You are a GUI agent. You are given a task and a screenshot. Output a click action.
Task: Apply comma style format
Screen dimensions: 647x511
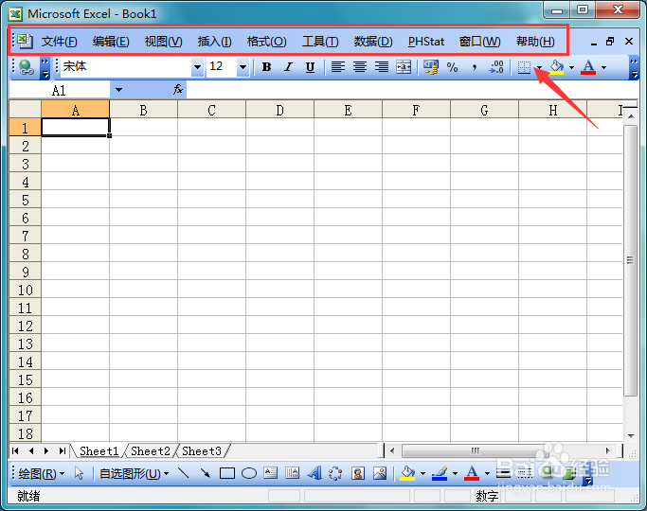coord(474,67)
